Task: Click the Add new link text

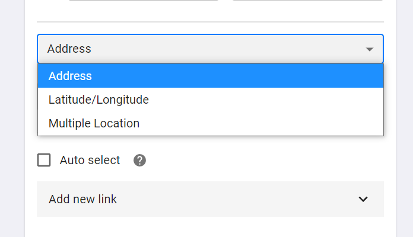Action: (x=82, y=199)
